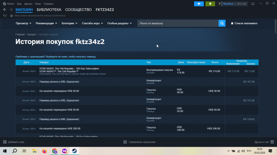The height and width of the screenshot is (155, 277).
Task: Focus the Поиск по магазину search field
Action: (178, 23)
